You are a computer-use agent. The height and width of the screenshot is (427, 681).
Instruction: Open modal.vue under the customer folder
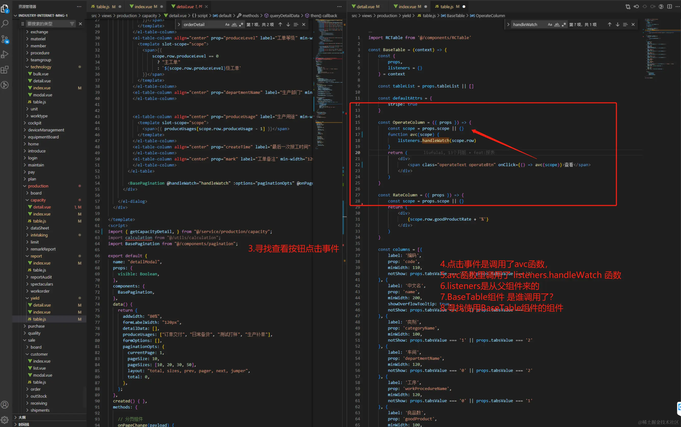coord(42,375)
